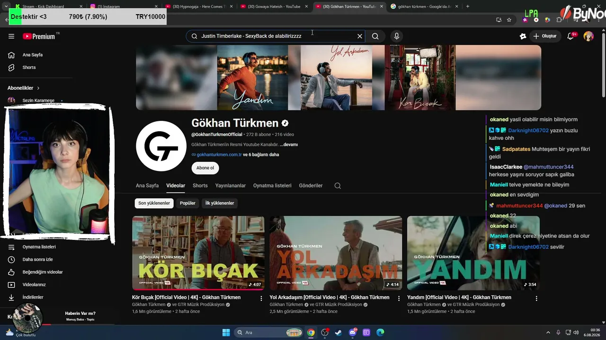The width and height of the screenshot is (606, 340).
Task: Open Steam from the taskbar
Action: click(339, 332)
